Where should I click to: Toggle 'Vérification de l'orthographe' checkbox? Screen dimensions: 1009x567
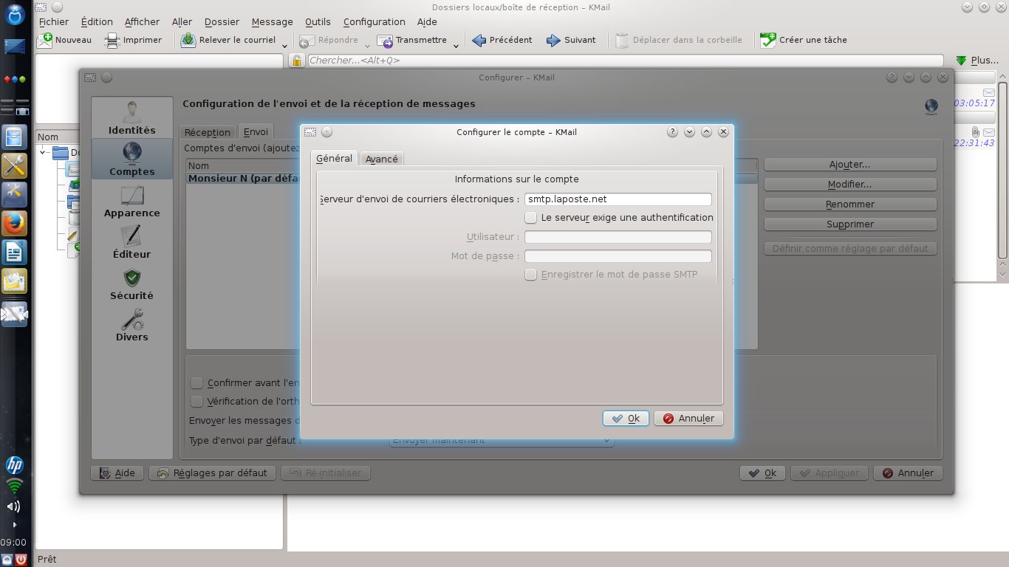point(197,401)
